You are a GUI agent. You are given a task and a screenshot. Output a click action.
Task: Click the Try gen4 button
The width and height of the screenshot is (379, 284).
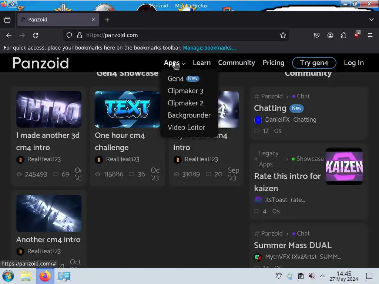click(x=314, y=63)
